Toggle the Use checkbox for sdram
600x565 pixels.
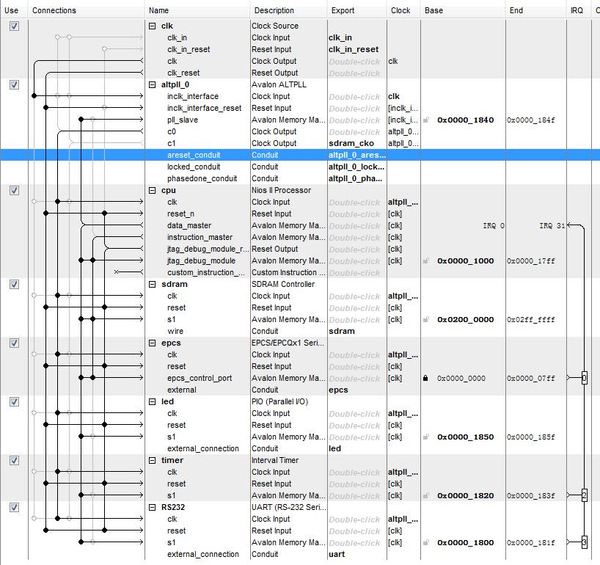[14, 285]
